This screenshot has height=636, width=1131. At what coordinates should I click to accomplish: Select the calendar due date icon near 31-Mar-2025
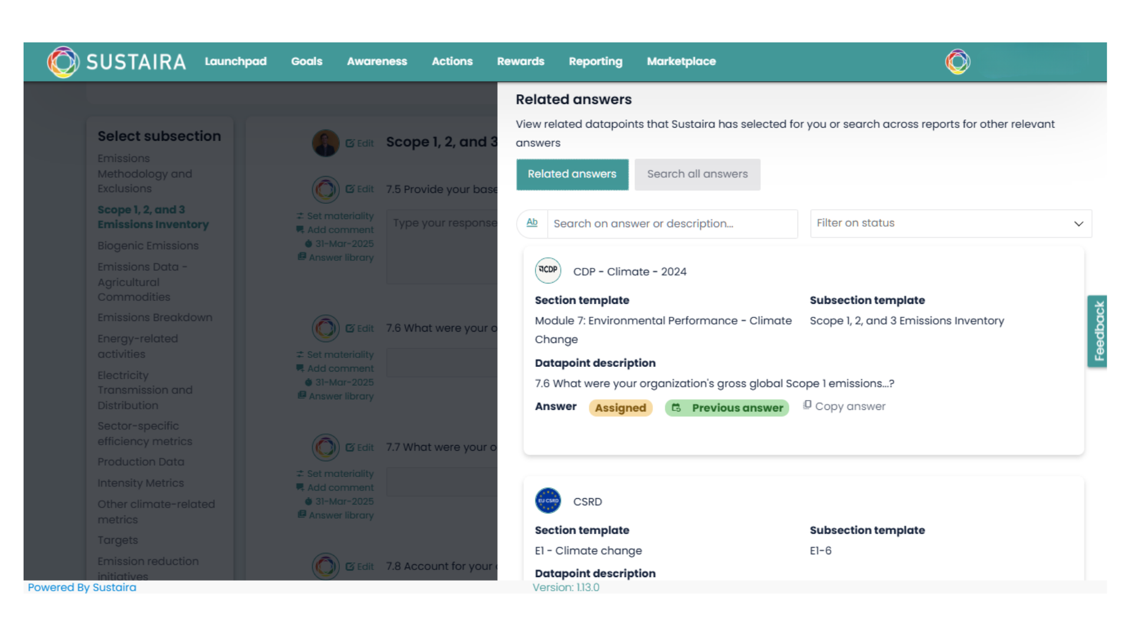[307, 243]
